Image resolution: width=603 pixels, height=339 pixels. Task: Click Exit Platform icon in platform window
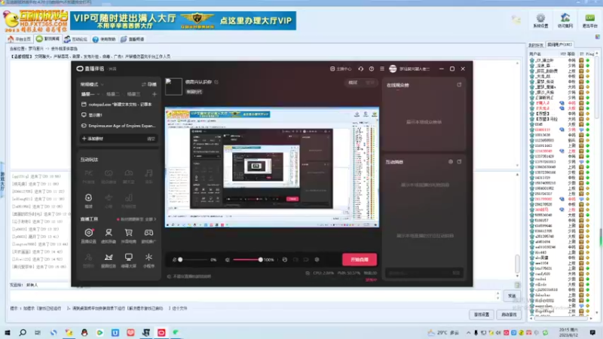[590, 20]
